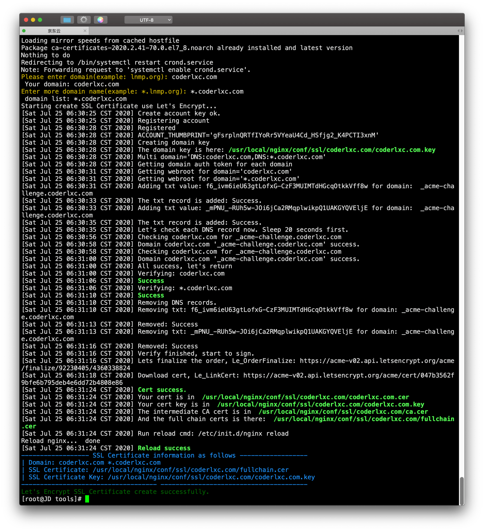Click the 'Let's check each DNS record now' line
The image size is (484, 531).
coord(243,230)
